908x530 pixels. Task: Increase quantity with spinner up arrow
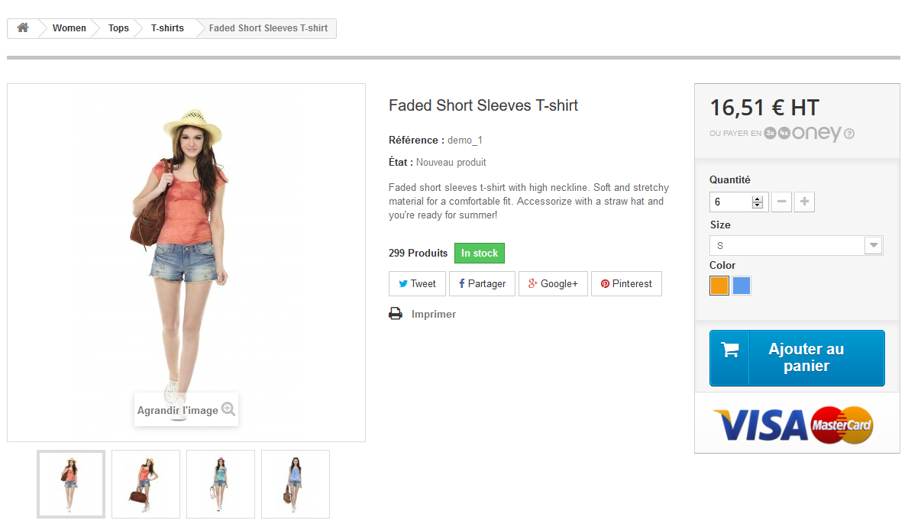coord(757,199)
